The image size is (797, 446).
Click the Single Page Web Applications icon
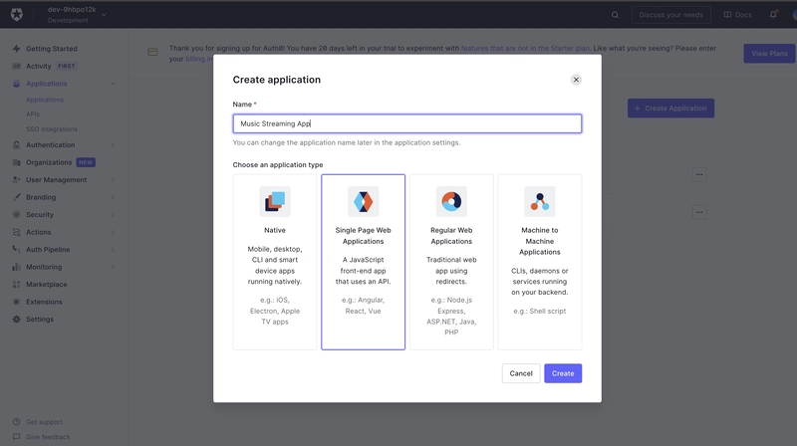363,201
